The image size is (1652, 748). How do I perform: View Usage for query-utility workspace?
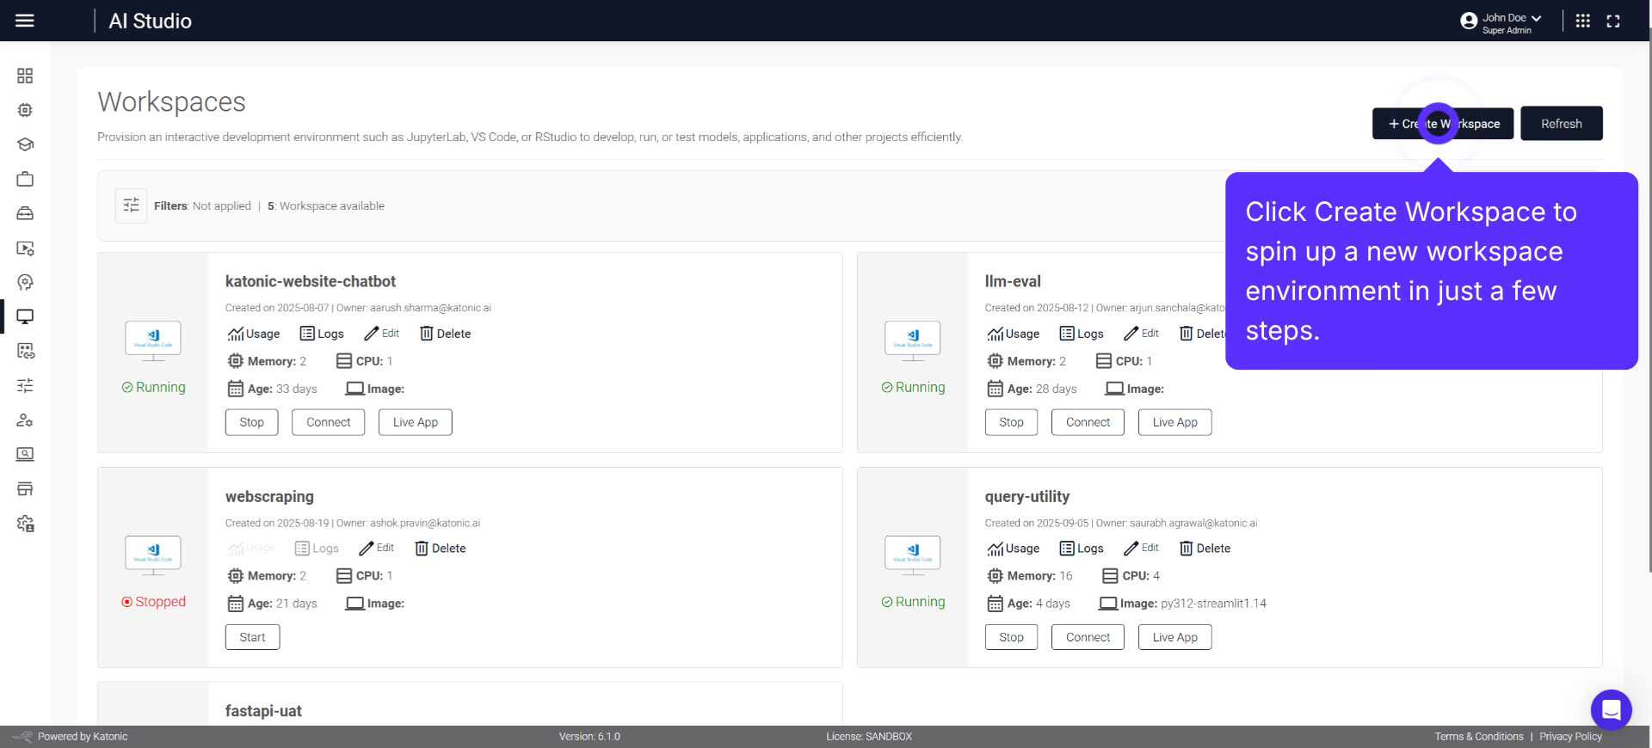[x=1014, y=549]
